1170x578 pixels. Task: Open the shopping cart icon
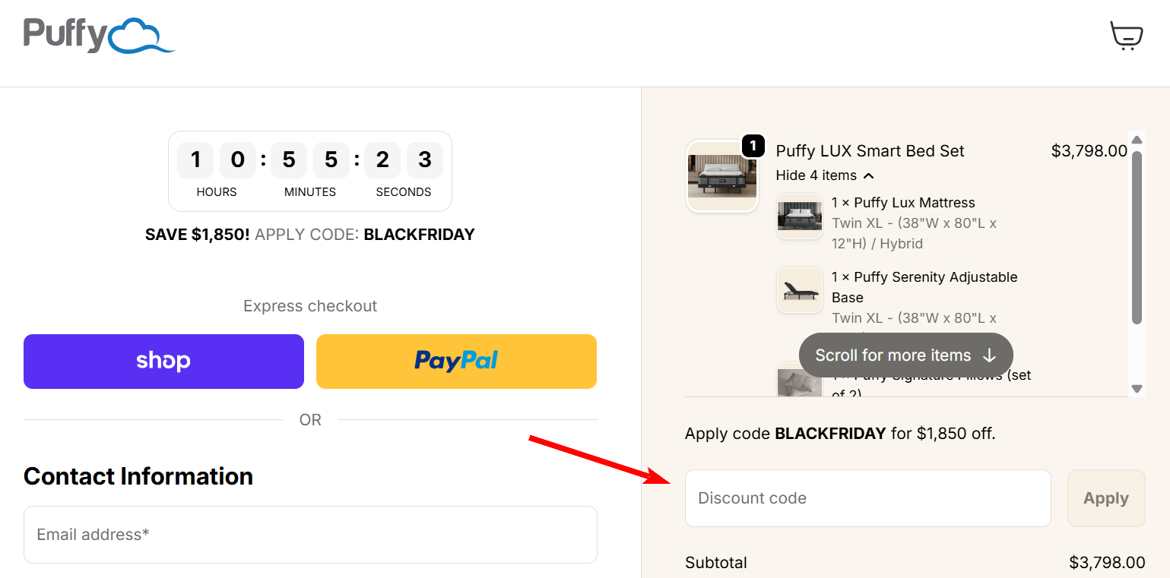pos(1127,35)
